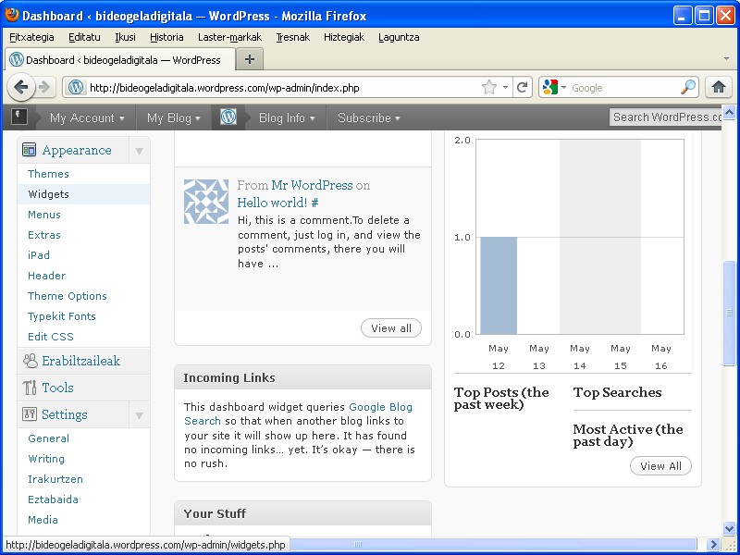This screenshot has height=555, width=740.
Task: Click the reload page icon
Action: click(522, 87)
